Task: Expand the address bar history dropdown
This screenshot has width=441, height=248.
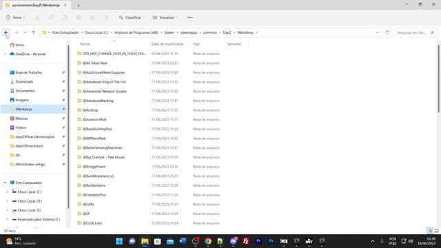Action: tap(378, 32)
